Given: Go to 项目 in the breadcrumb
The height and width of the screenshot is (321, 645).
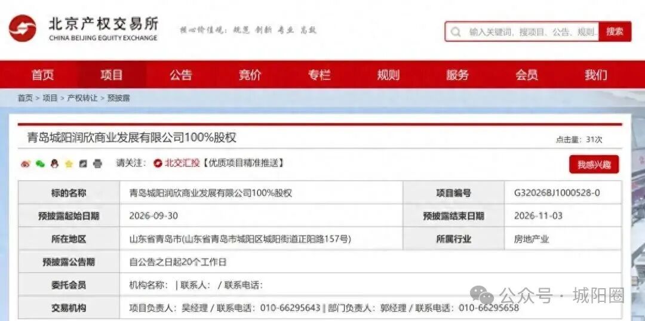Looking at the screenshot, I should point(50,98).
